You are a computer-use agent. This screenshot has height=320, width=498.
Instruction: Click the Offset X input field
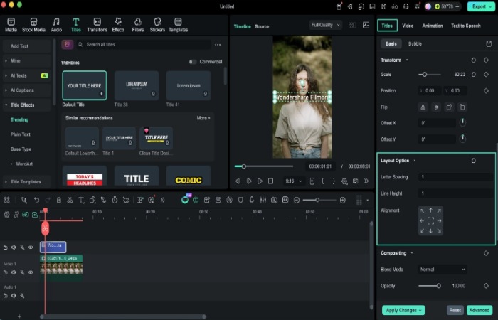(x=437, y=123)
